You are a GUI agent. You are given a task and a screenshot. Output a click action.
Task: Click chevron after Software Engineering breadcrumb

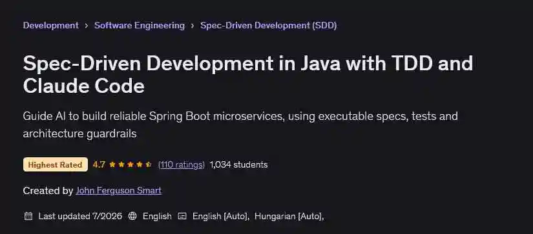[193, 26]
